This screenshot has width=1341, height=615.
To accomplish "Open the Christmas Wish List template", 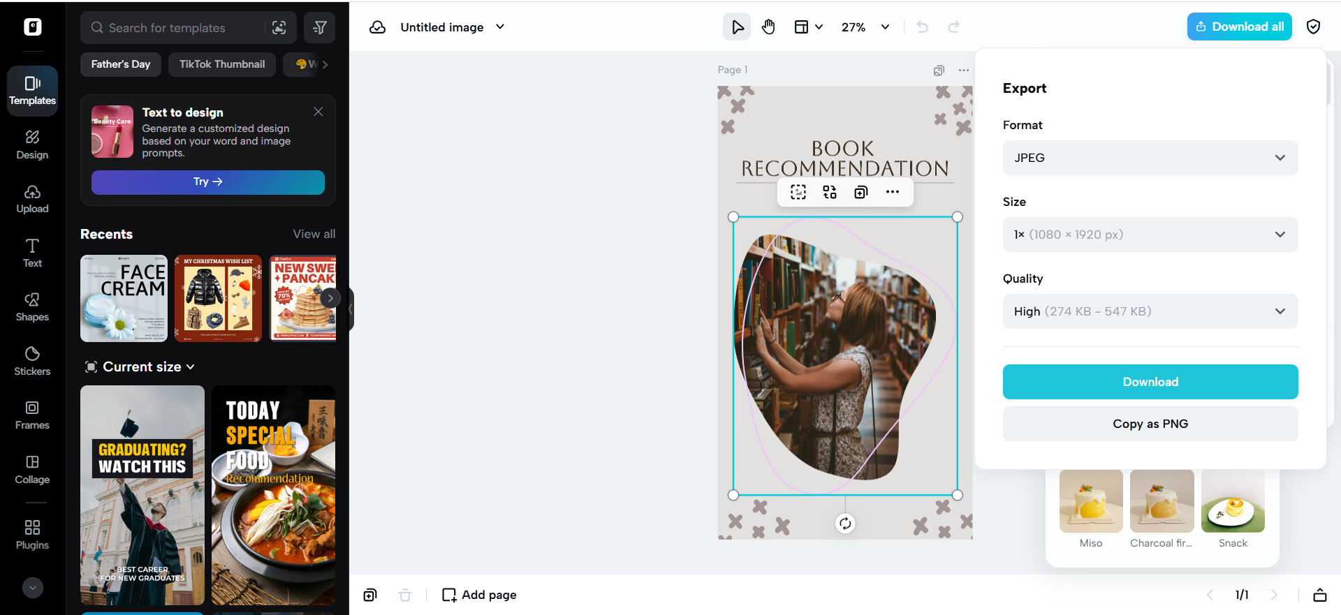I will point(219,298).
